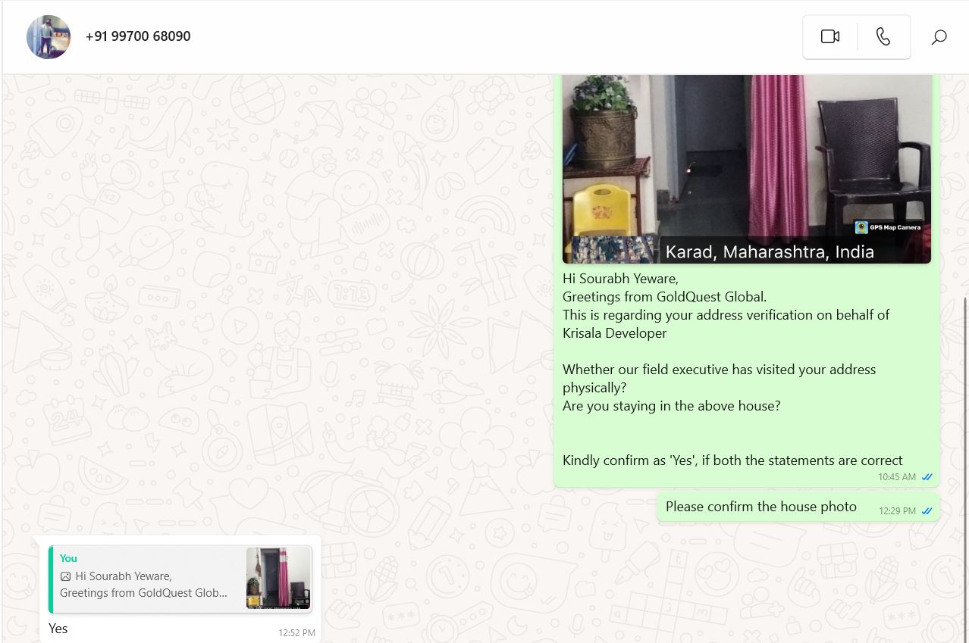Click the small thumbnail in quoted reply
969x643 pixels.
pos(278,578)
